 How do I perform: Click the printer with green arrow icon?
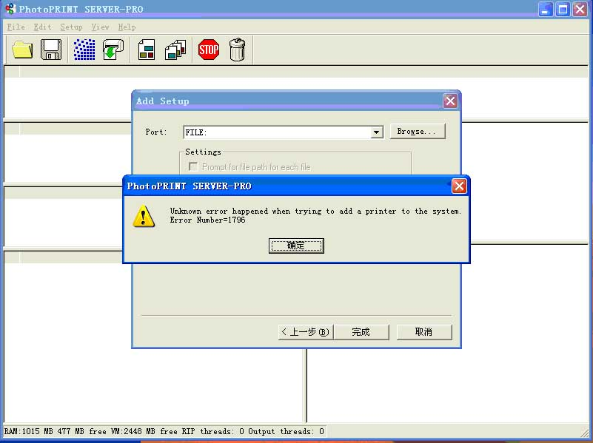click(x=113, y=50)
